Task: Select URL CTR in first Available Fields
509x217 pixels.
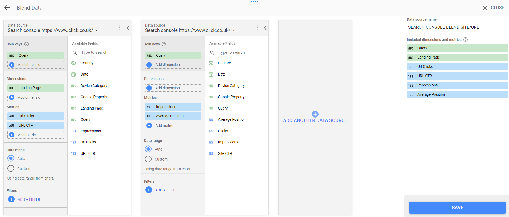Action: click(x=88, y=154)
